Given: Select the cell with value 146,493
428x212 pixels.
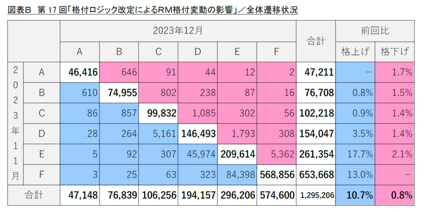Looking at the screenshot, I should (x=197, y=134).
